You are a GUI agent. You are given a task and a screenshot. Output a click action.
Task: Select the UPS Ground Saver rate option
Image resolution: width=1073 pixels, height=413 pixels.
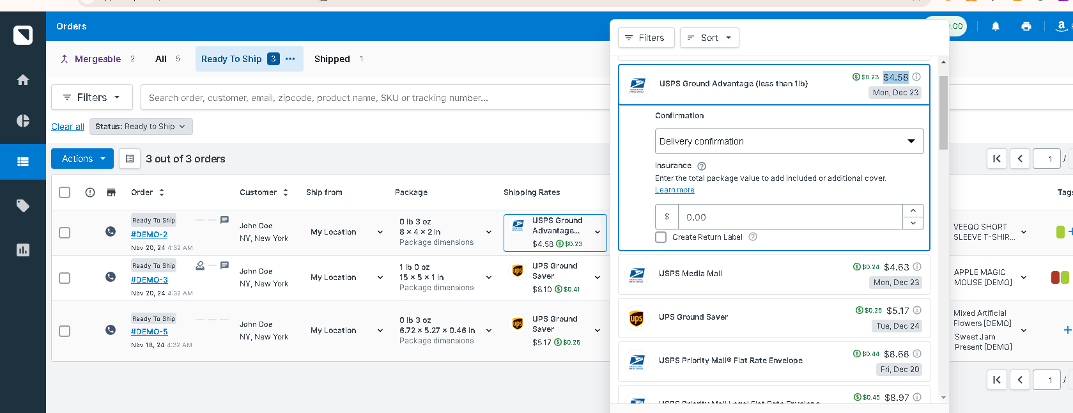point(774,318)
